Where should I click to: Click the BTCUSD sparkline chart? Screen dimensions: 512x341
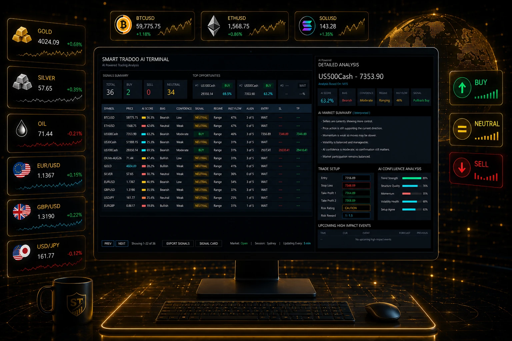tap(175, 27)
